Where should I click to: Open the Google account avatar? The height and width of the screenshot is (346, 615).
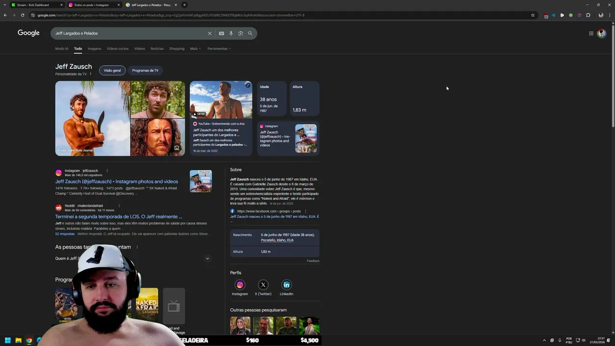(x=602, y=33)
